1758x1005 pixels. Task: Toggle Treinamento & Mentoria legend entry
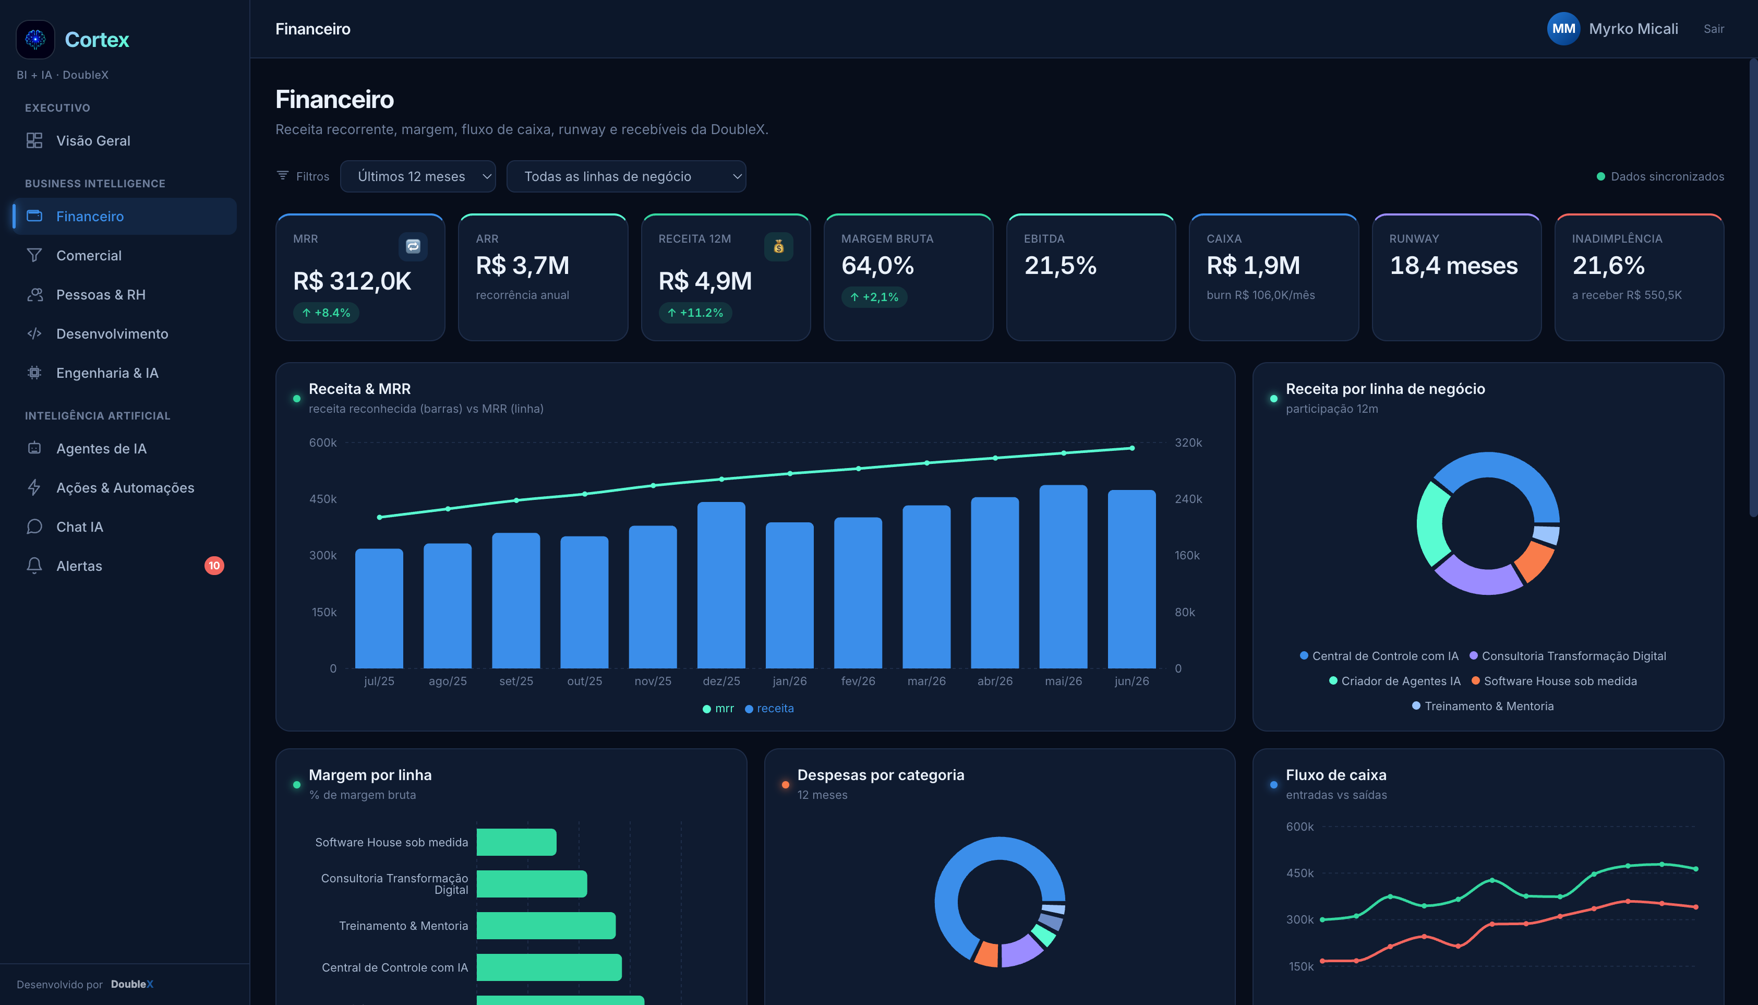click(x=1483, y=706)
